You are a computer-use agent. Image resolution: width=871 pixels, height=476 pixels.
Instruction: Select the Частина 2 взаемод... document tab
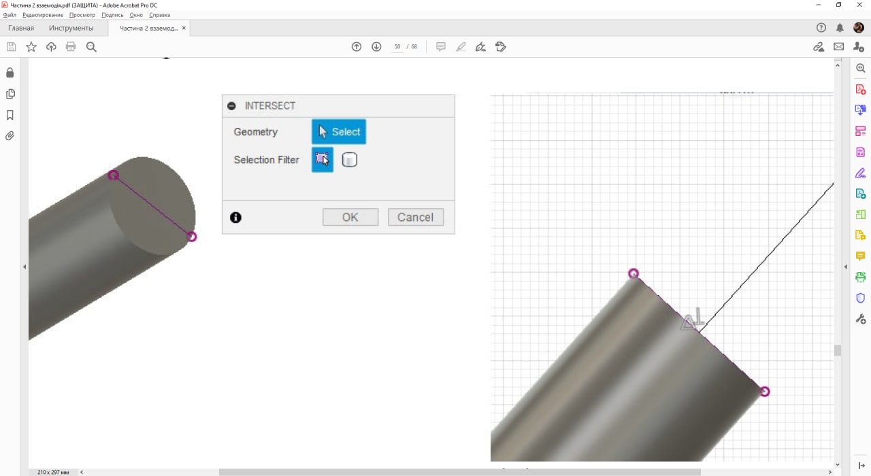pos(148,28)
